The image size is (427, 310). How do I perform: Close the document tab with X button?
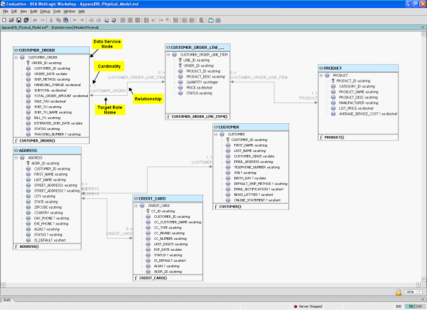click(x=423, y=27)
